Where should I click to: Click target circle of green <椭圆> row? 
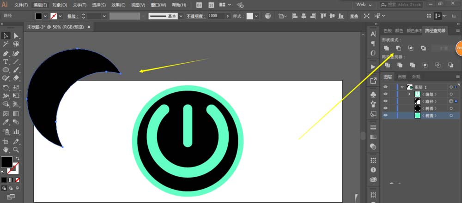[x=451, y=116]
